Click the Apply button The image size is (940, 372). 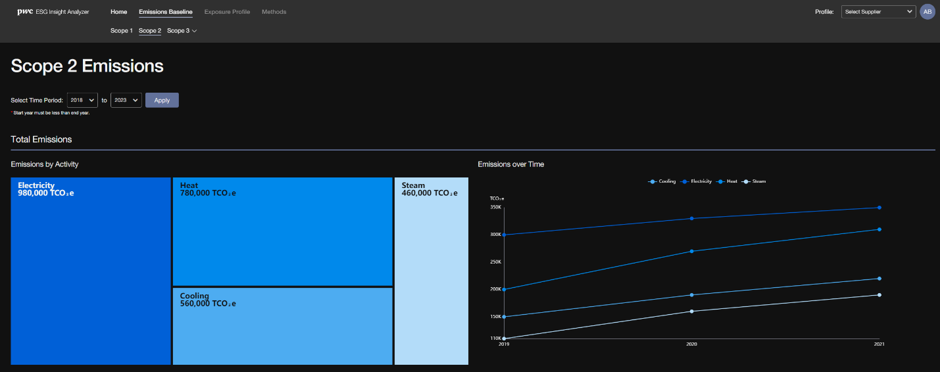coord(162,100)
